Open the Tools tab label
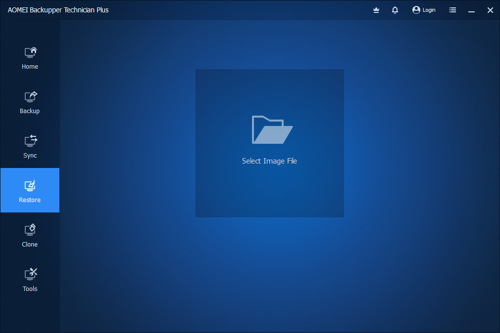 pos(30,289)
